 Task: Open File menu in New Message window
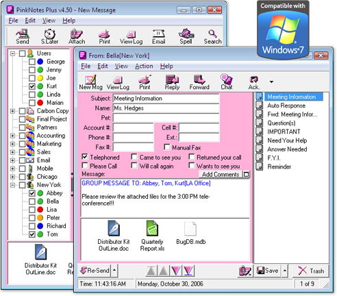tap(13, 21)
